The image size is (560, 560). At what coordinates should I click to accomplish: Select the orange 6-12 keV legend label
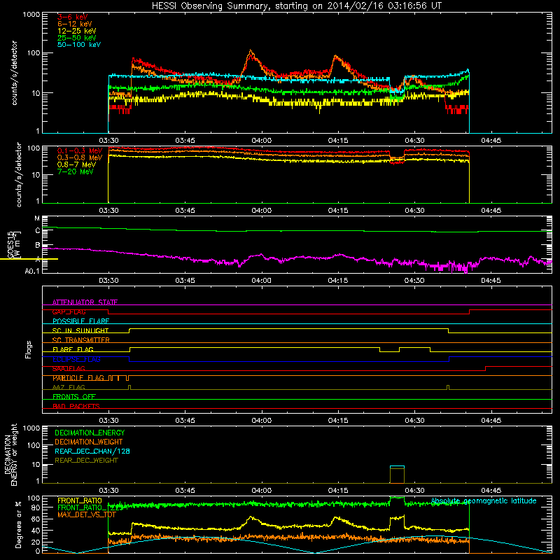(x=74, y=24)
